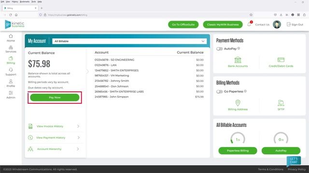Open Terms & Conditions footer link

coord(270,169)
